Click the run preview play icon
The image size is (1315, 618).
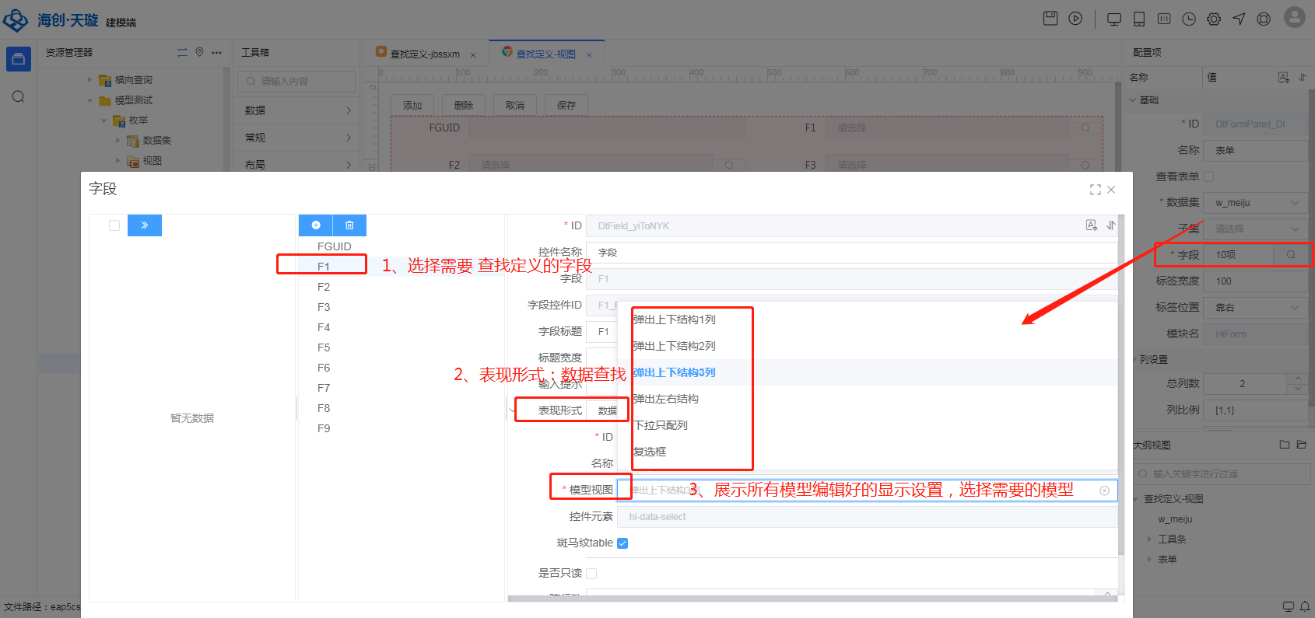point(1075,19)
